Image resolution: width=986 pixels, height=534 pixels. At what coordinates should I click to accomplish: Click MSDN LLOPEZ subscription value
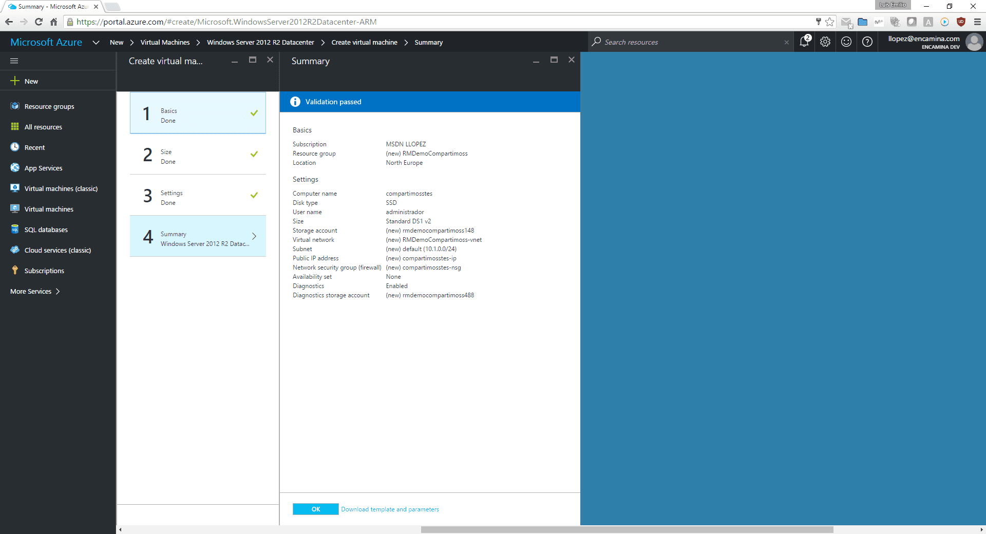(406, 144)
